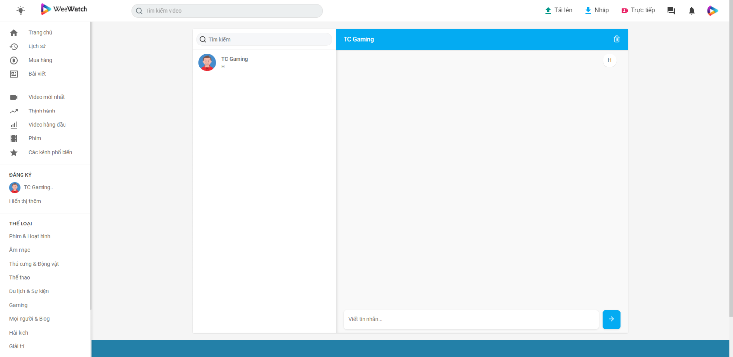Screen dimensions: 733x357
Task: Click the Tải lên upload button
Action: (x=559, y=10)
